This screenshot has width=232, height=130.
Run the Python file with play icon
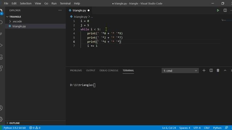click(x=218, y=10)
